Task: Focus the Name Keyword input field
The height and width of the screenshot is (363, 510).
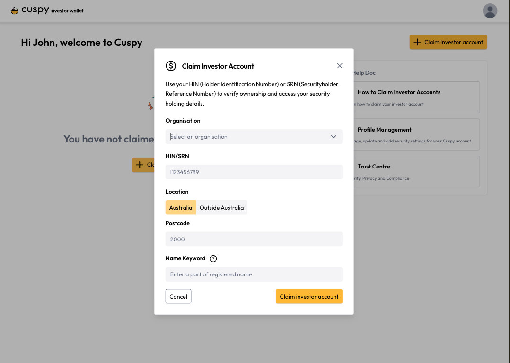Action: tap(254, 274)
